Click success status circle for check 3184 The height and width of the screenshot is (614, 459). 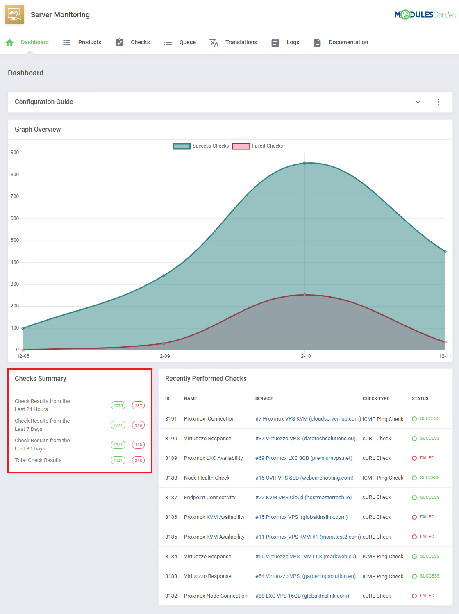[414, 557]
